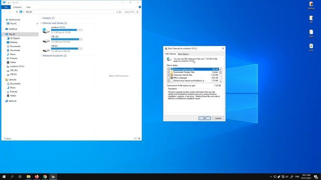Check the Offline webpages checkbox

(169, 78)
